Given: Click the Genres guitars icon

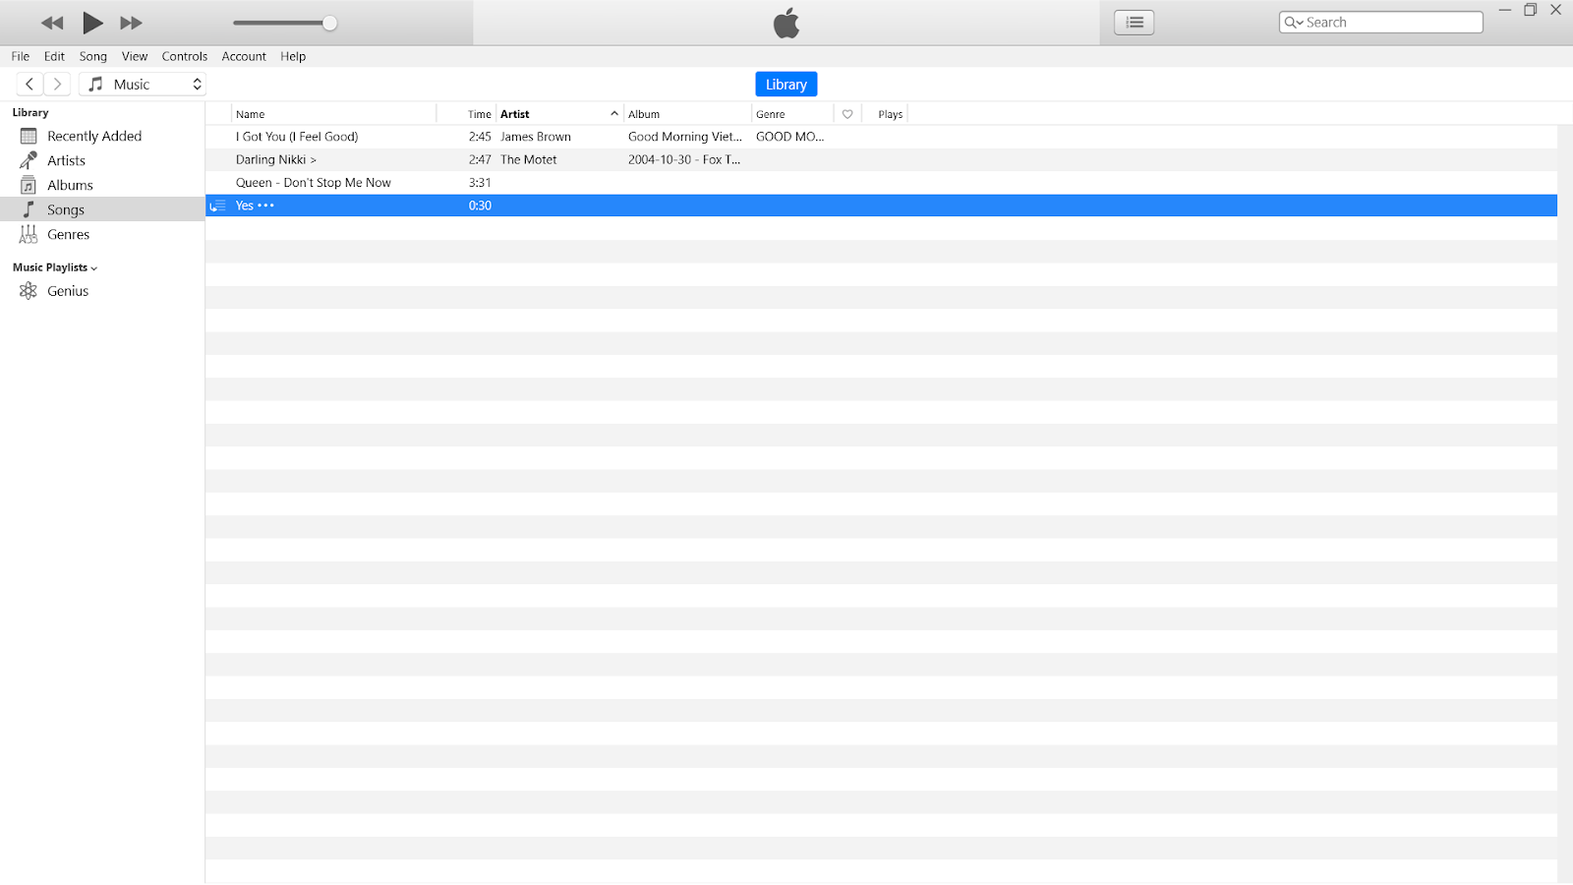Looking at the screenshot, I should pos(29,234).
